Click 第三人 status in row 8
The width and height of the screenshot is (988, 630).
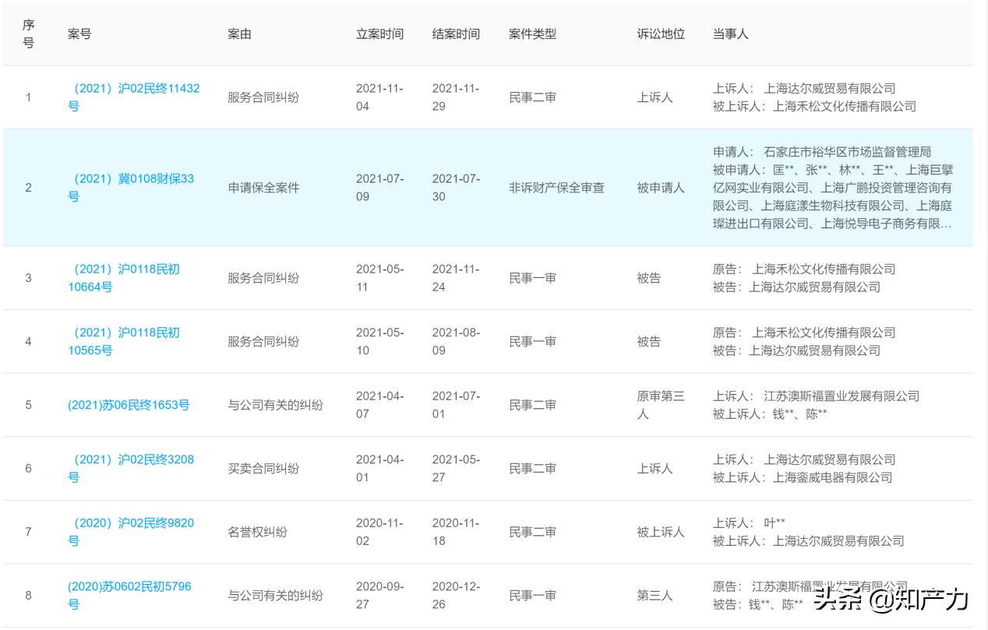click(655, 595)
